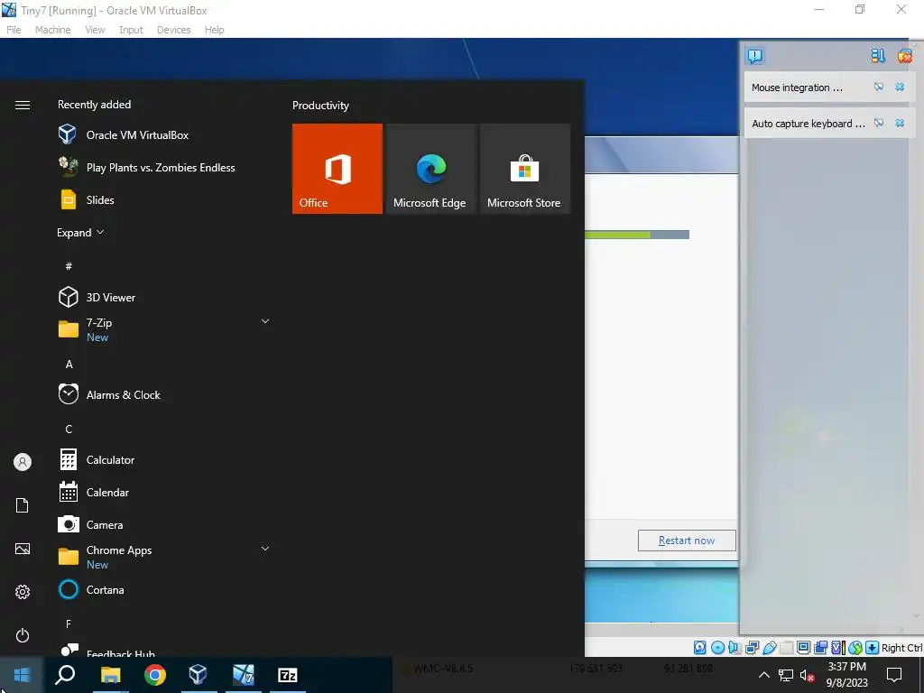The height and width of the screenshot is (693, 924).
Task: Click the audio indicator in VirtualBox status bar
Action: pyautogui.click(x=735, y=648)
